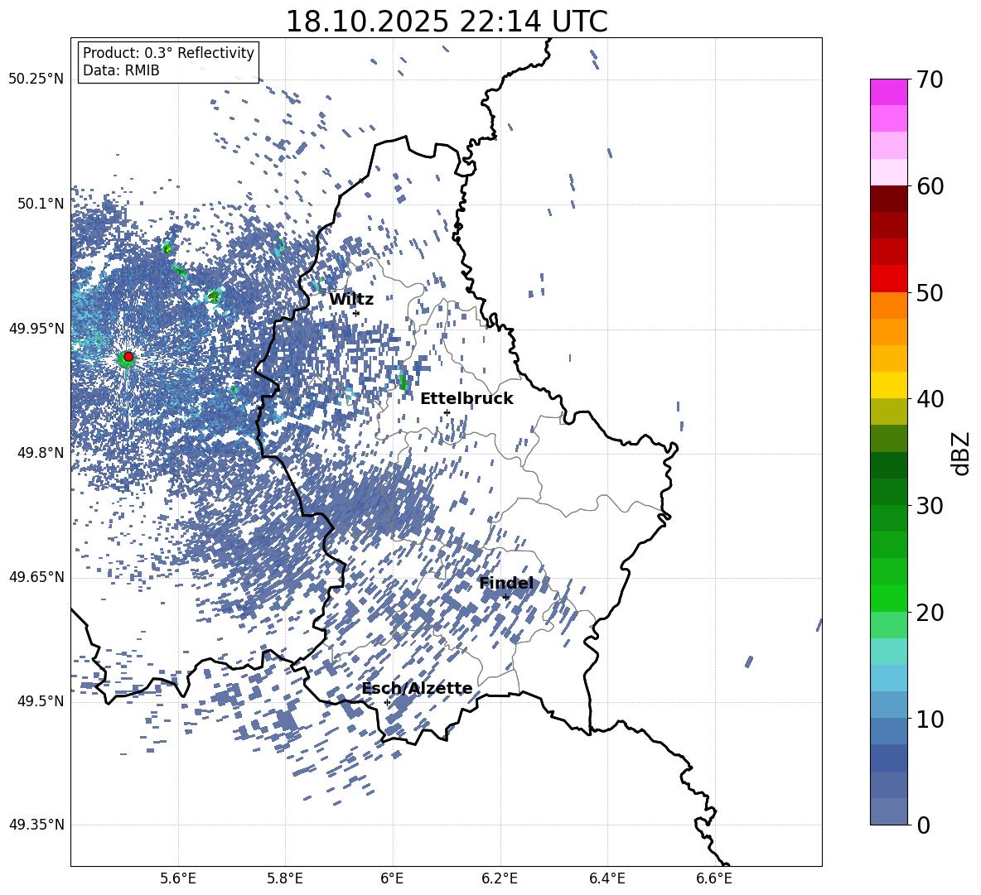Viewport: 981px width, 895px height.
Task: Click the Esch/Alzette city label
Action: (x=418, y=689)
